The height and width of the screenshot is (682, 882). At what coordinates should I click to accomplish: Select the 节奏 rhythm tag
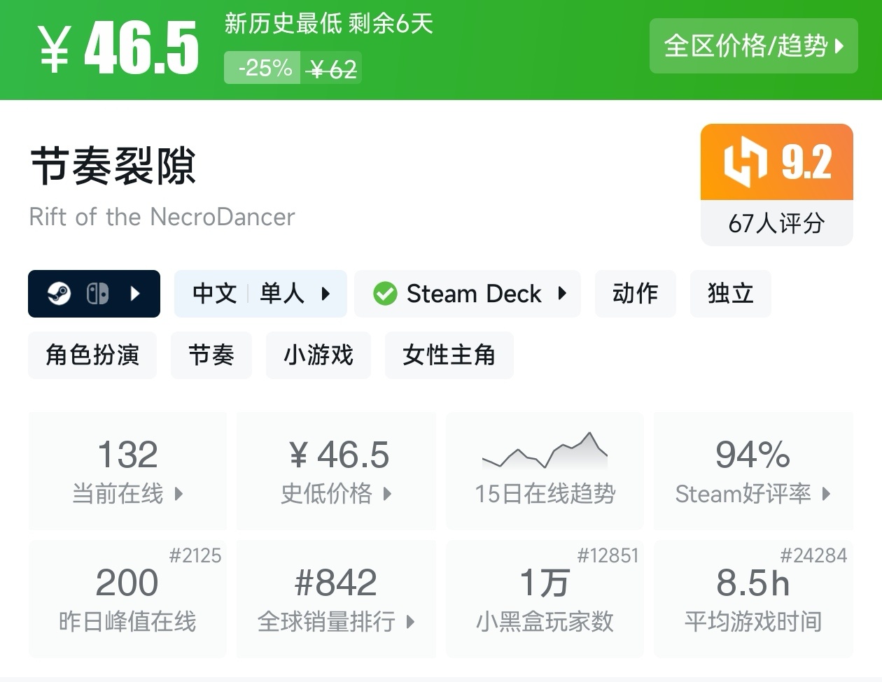(x=211, y=355)
